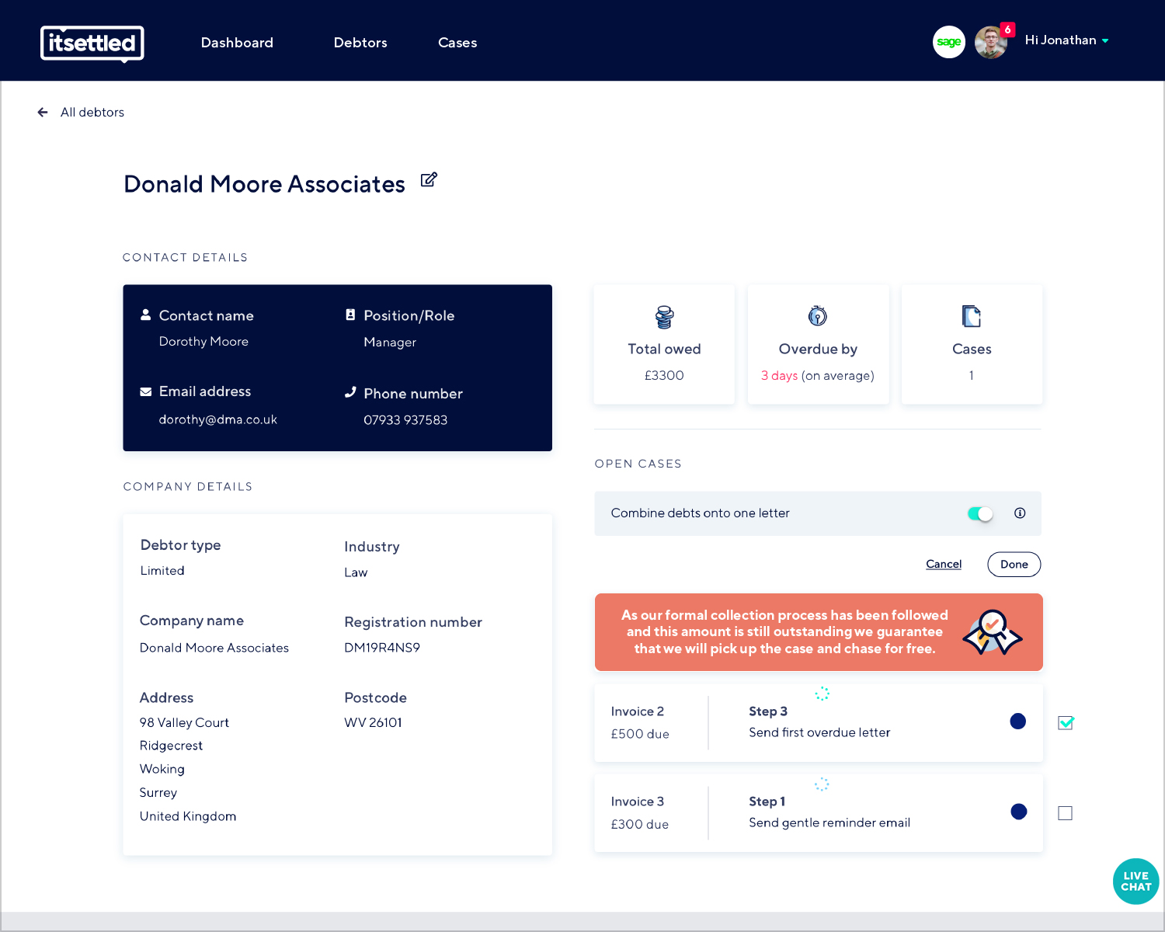This screenshot has width=1165, height=932.
Task: Click the edit pencil next to Donald Moore Associates
Action: point(428,179)
